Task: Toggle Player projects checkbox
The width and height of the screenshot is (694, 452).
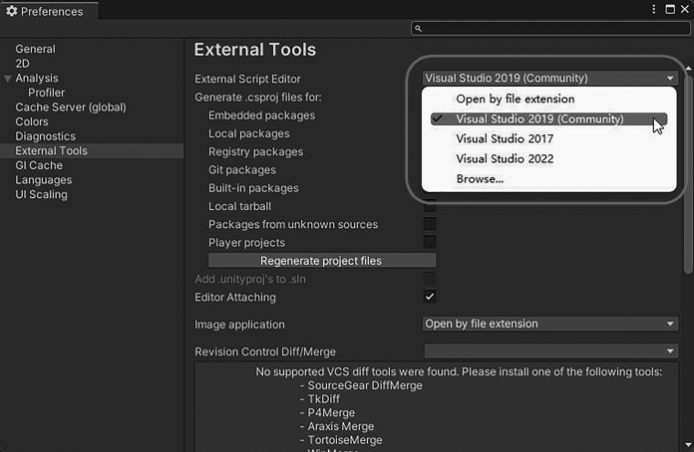Action: (430, 242)
